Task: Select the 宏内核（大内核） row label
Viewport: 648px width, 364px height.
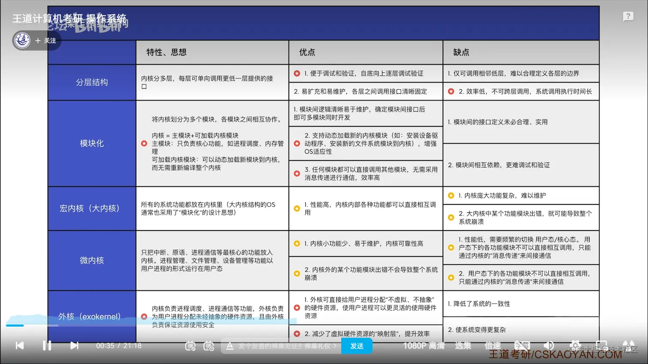Action: click(92, 208)
